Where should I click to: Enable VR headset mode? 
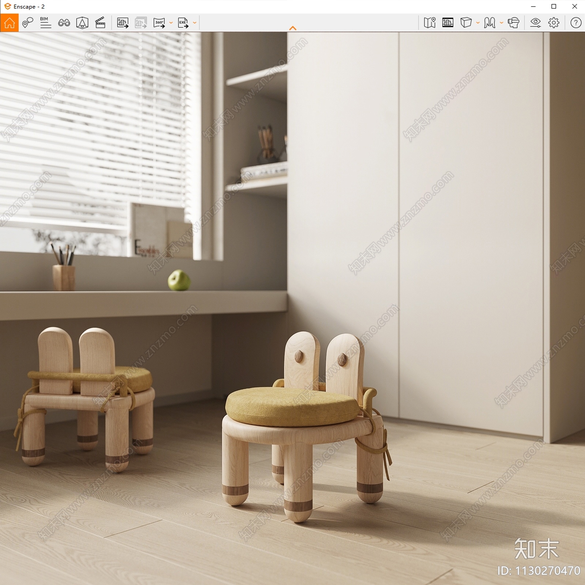513,23
